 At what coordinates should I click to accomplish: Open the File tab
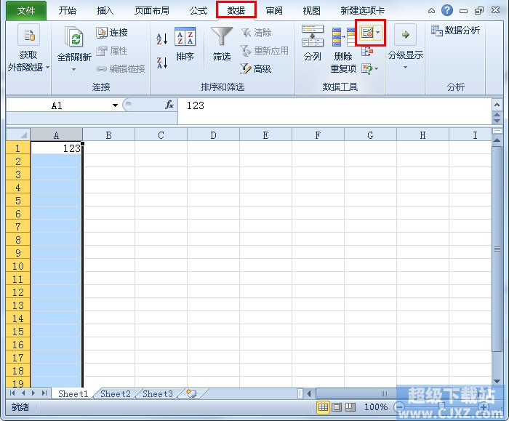26,11
